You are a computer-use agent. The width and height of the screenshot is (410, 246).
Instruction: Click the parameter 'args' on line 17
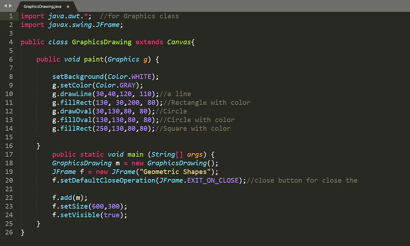point(195,155)
